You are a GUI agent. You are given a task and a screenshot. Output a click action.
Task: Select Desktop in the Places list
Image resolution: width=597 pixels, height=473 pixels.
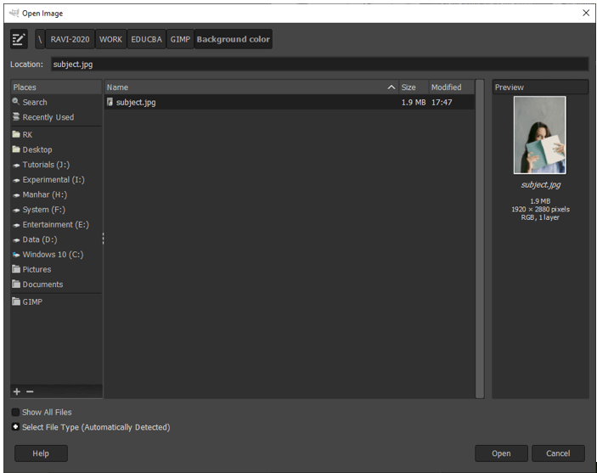coord(56,149)
